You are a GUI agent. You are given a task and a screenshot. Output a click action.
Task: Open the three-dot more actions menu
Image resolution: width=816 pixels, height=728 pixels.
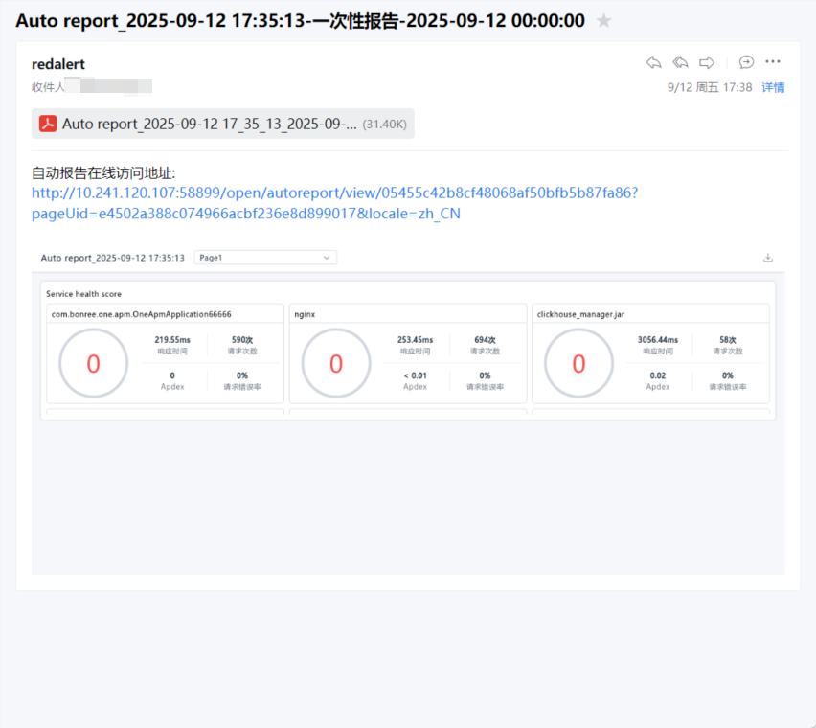click(x=773, y=62)
